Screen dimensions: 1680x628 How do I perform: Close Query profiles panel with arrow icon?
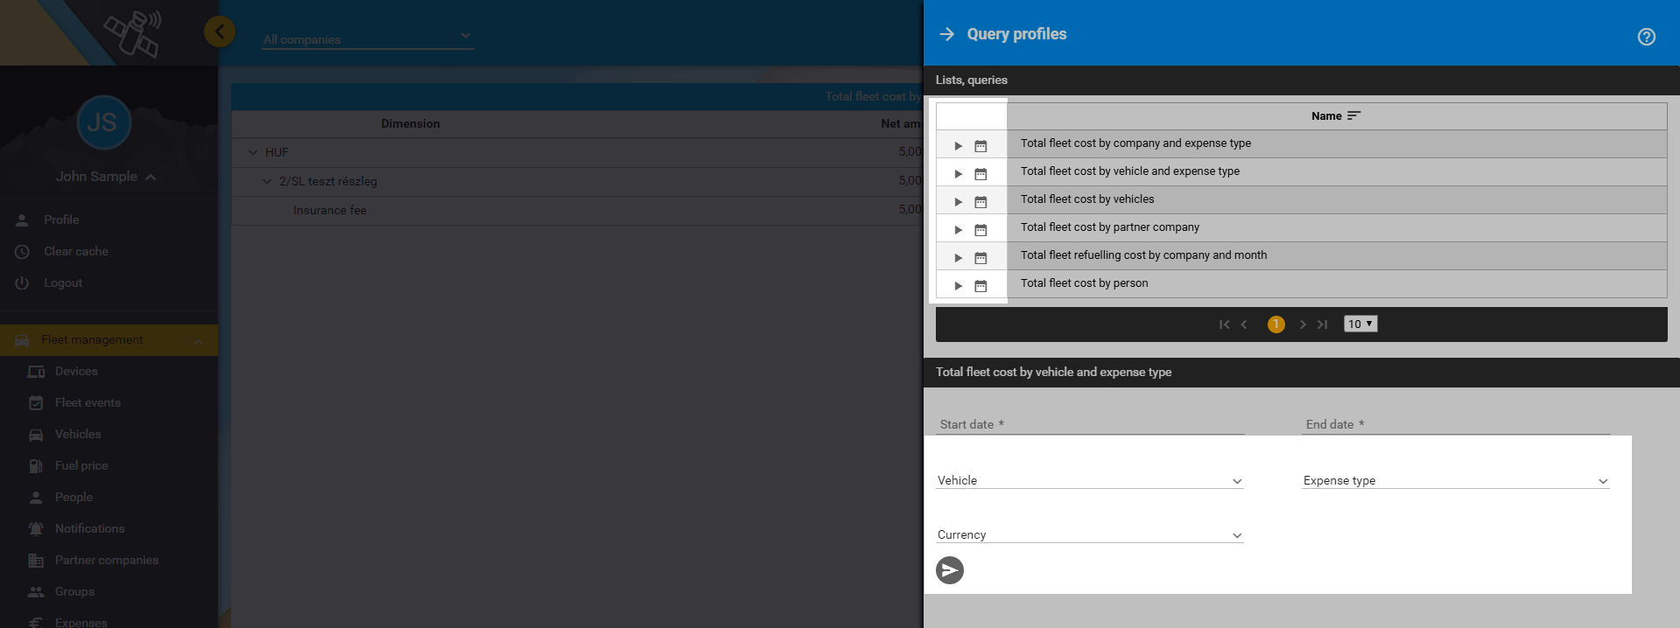point(946,34)
